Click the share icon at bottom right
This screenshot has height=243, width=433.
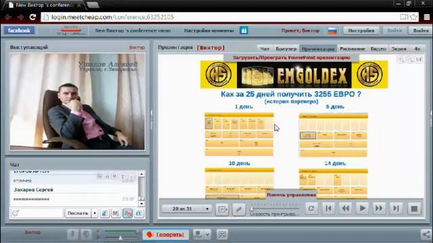[426, 234]
